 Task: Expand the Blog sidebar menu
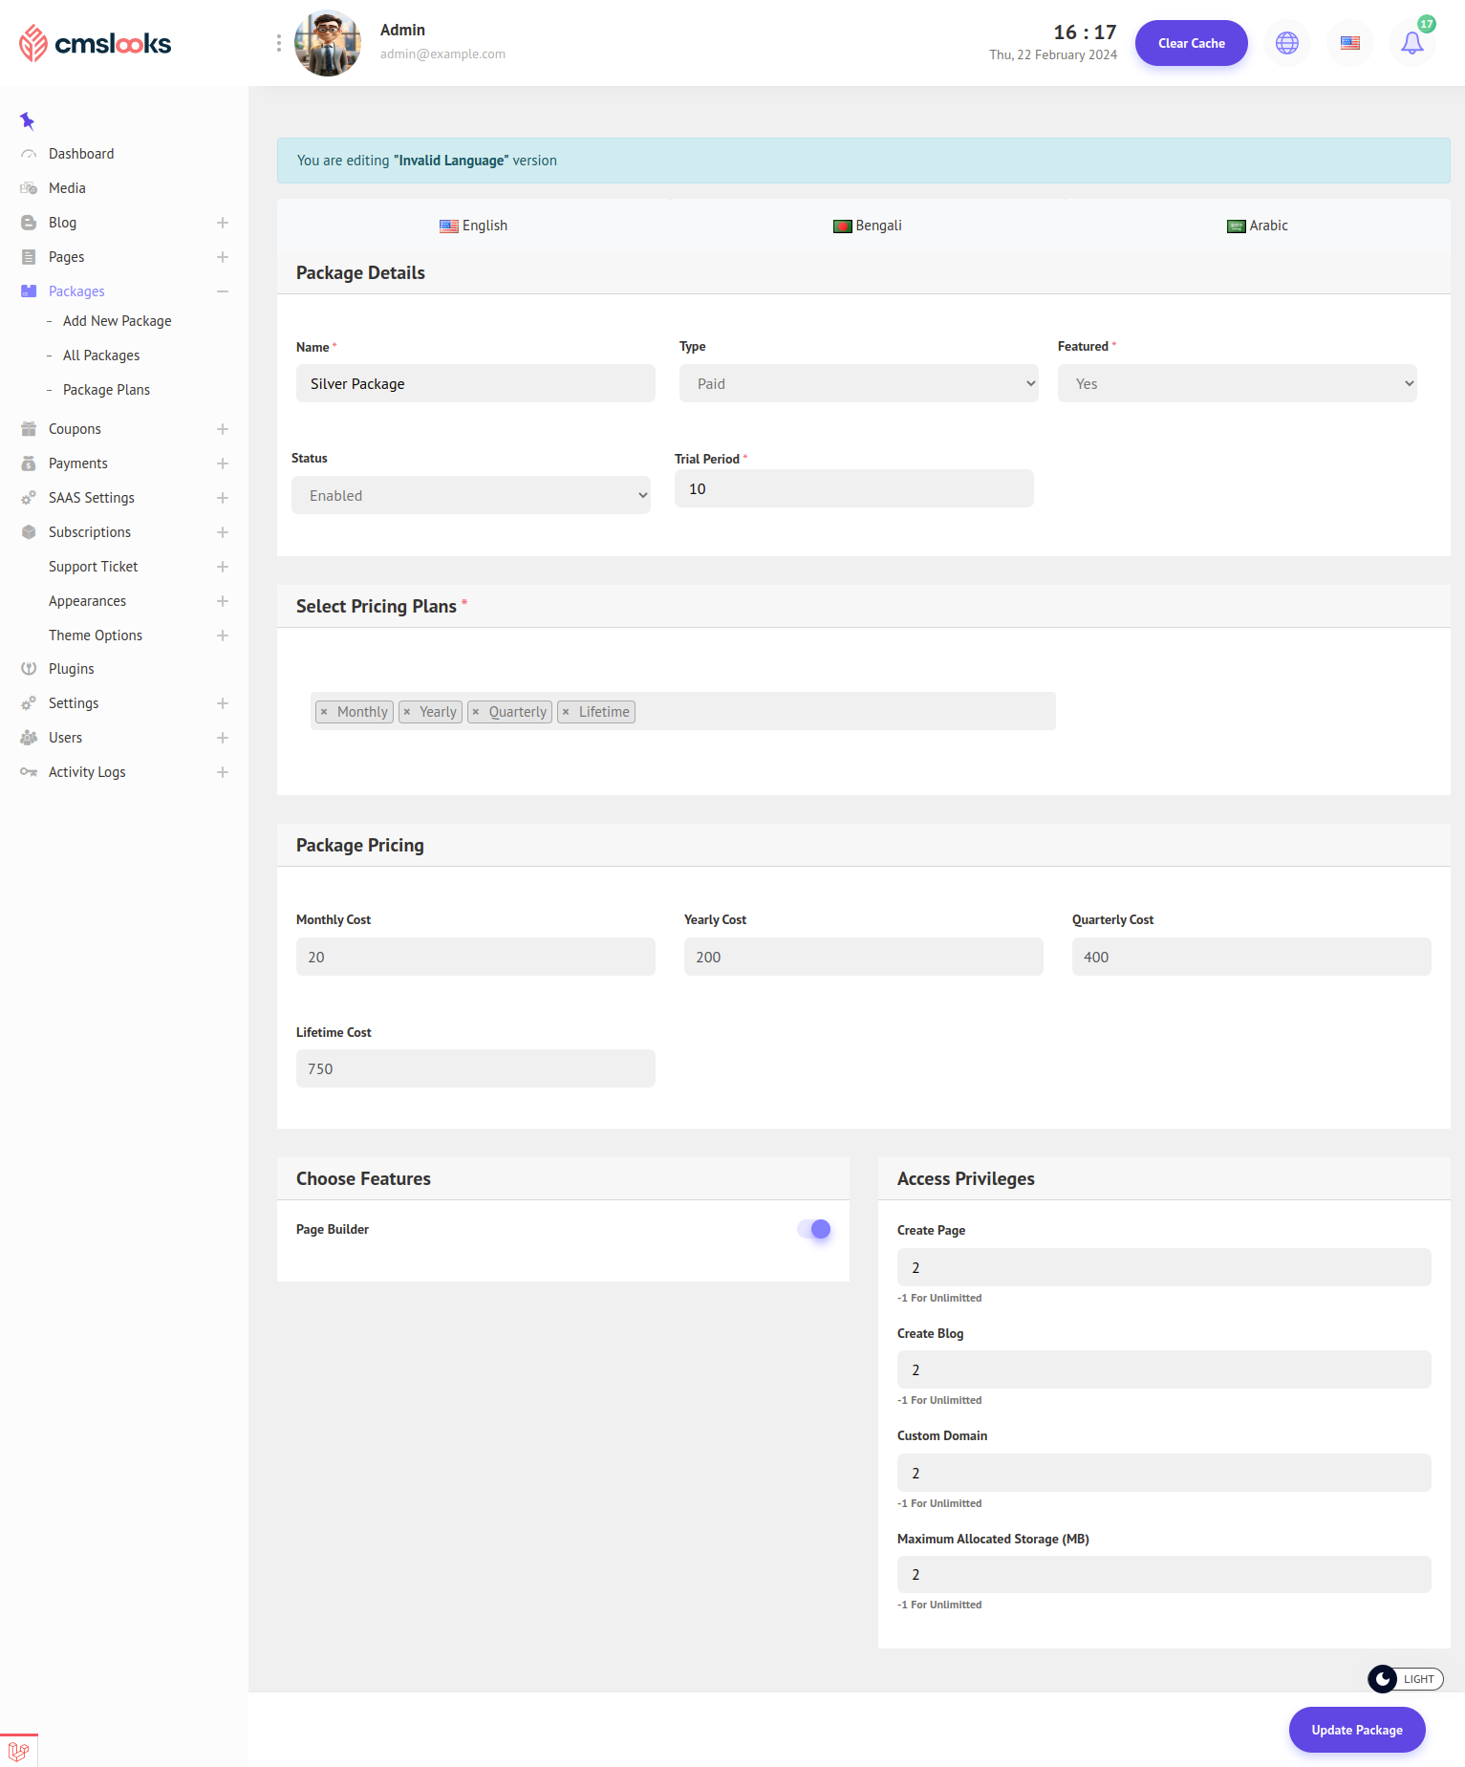click(x=222, y=223)
